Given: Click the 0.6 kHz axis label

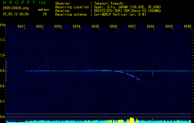Looking at the screenshot, I should pyautogui.click(x=2, y=117).
